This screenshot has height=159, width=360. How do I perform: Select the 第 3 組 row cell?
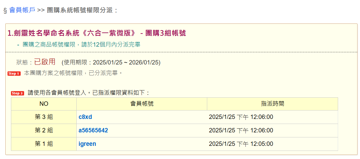(x=44, y=117)
